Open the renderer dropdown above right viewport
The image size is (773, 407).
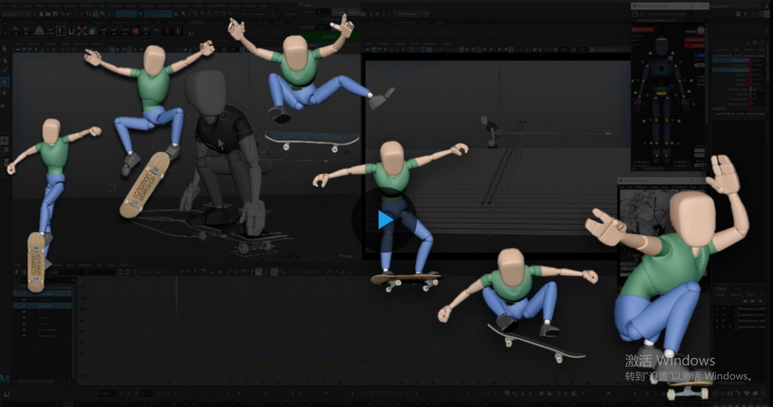pos(410,14)
